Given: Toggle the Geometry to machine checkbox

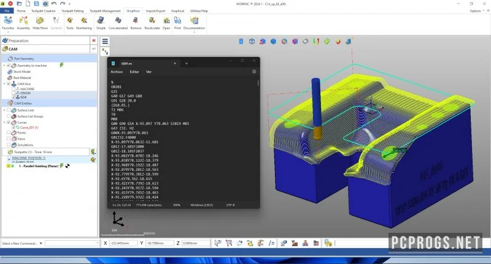Looking at the screenshot, I should click(x=9, y=66).
